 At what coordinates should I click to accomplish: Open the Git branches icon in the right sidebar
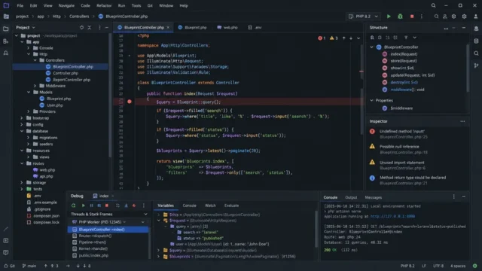(x=476, y=65)
